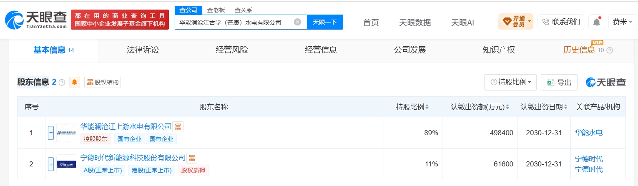The image size is (638, 186).
Task: Select the 公司发展 tab
Action: click(410, 50)
